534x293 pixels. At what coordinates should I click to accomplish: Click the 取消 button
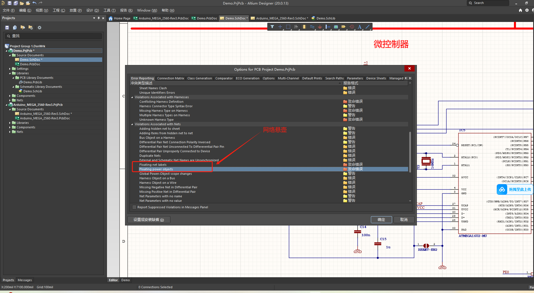click(404, 220)
